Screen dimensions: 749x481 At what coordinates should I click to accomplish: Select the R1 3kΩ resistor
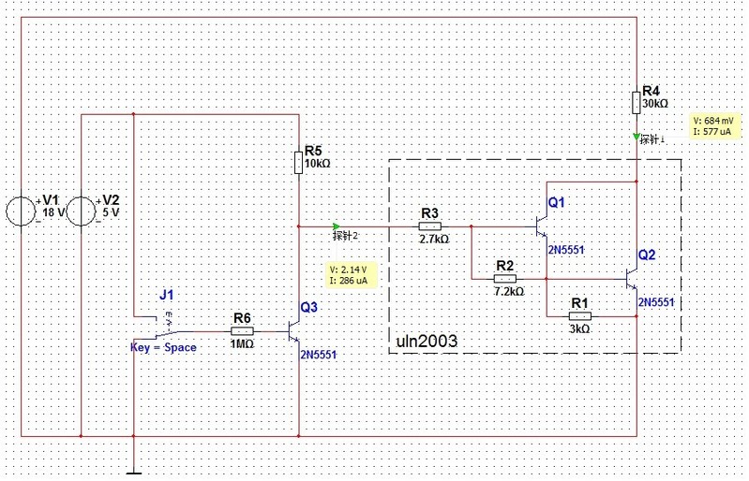[579, 315]
